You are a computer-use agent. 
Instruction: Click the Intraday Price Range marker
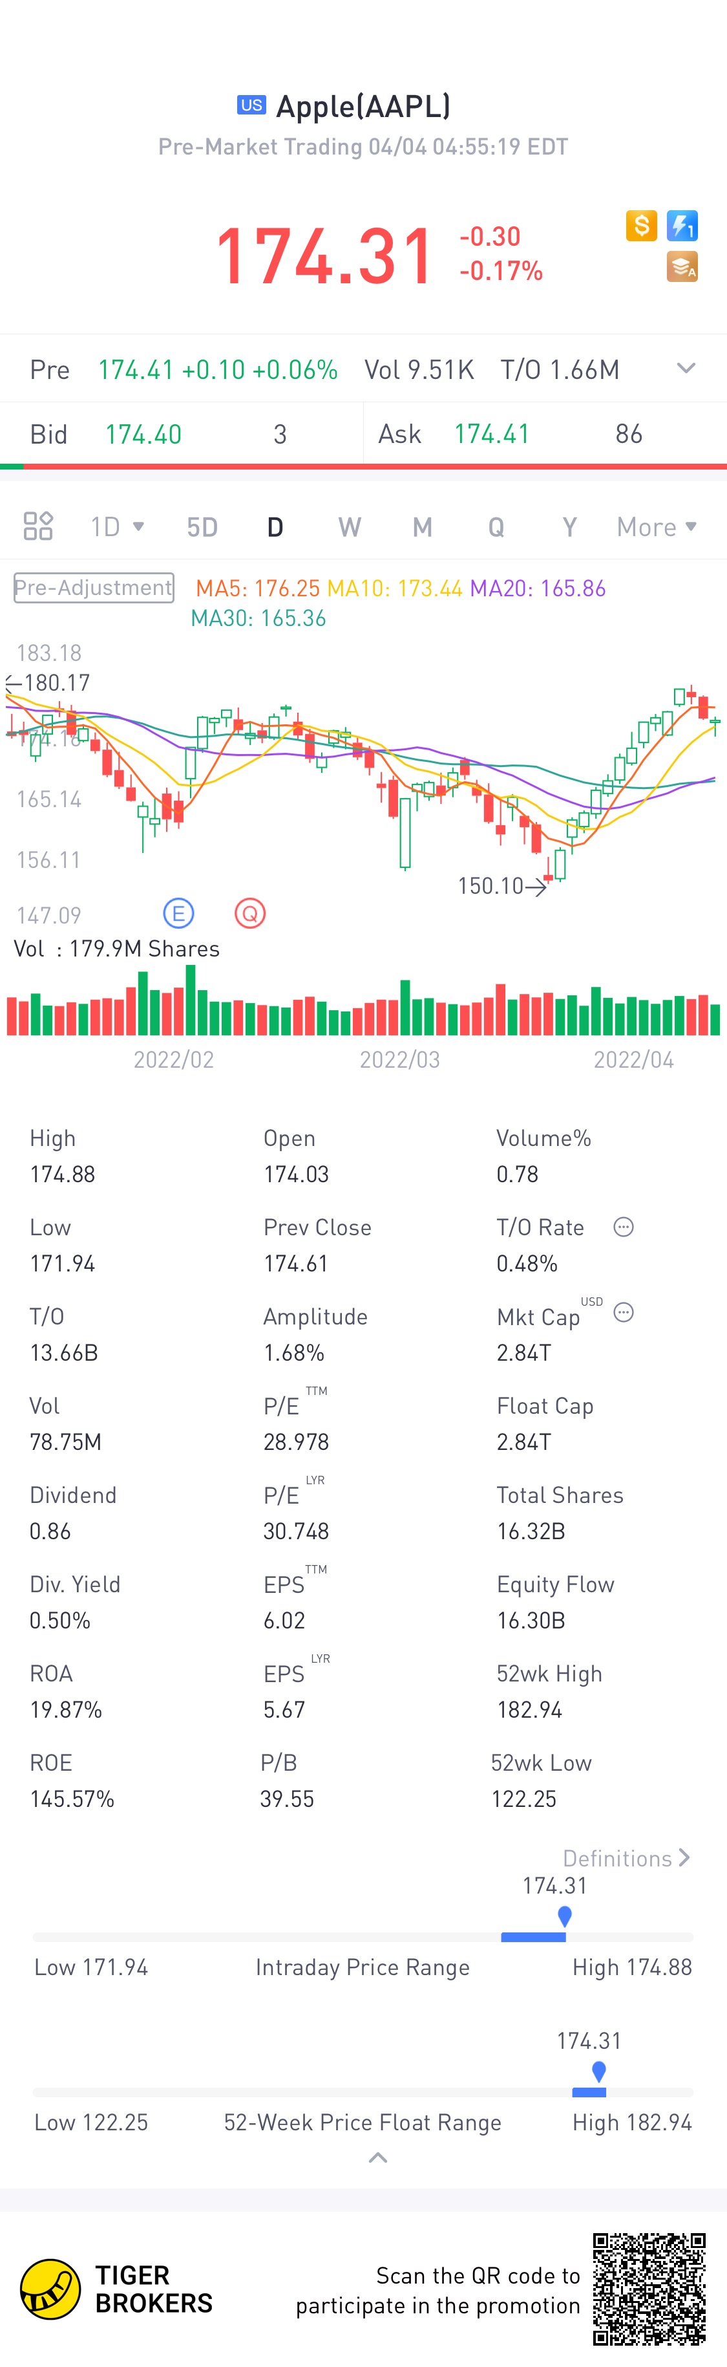(565, 1916)
